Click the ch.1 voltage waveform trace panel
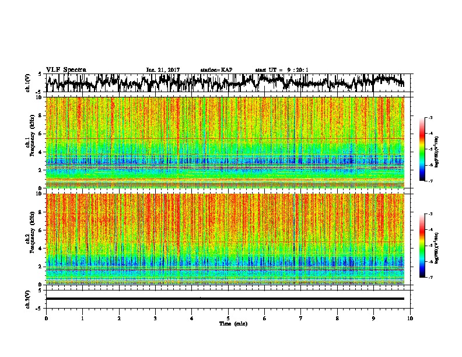The width and height of the screenshot is (462, 357). coord(228,83)
